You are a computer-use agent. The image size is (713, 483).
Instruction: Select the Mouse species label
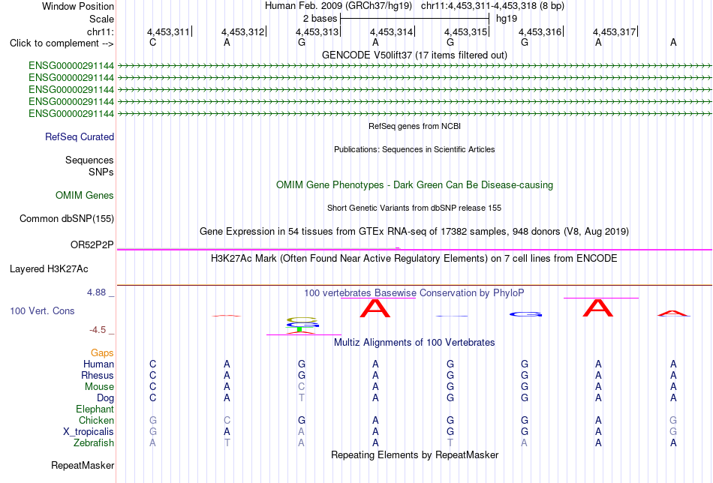pos(99,387)
